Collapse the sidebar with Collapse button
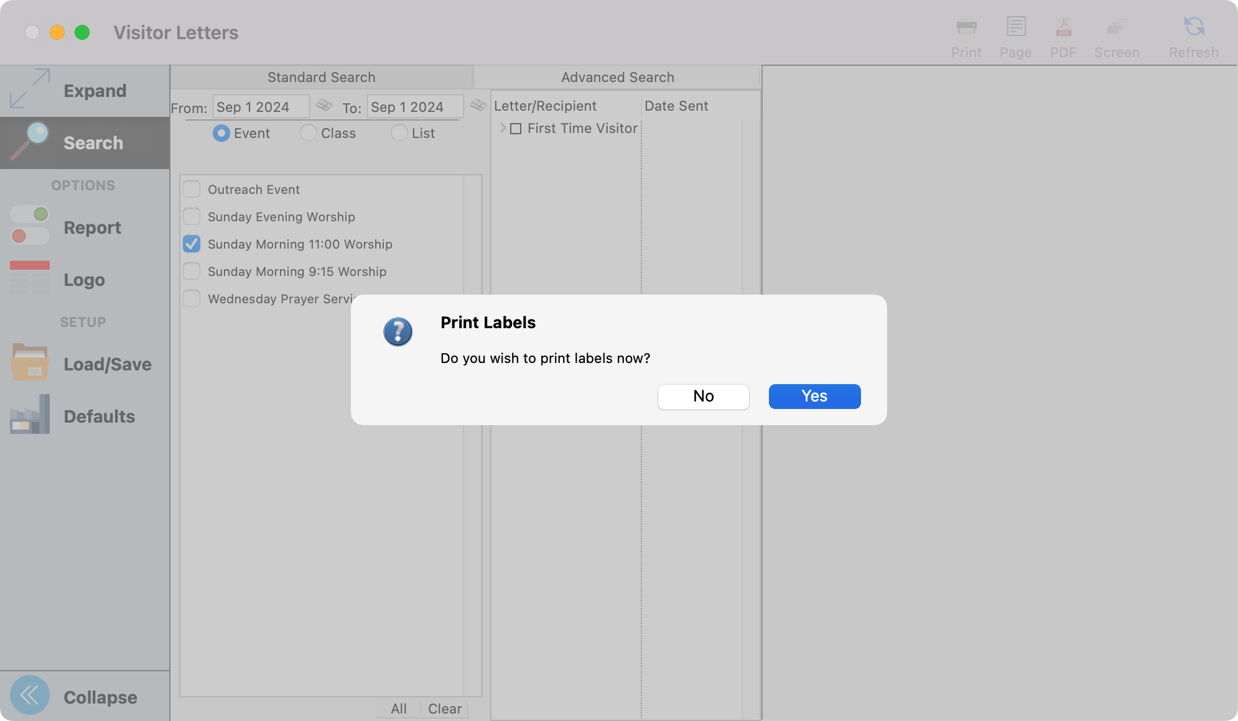1238x721 pixels. [x=30, y=695]
